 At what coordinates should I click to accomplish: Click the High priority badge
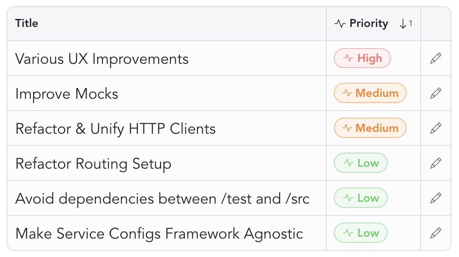pos(362,59)
